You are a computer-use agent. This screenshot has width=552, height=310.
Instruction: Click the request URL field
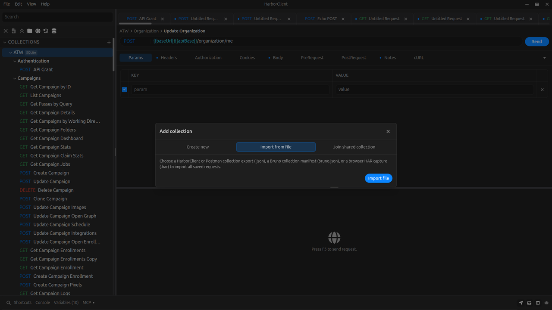(x=336, y=41)
